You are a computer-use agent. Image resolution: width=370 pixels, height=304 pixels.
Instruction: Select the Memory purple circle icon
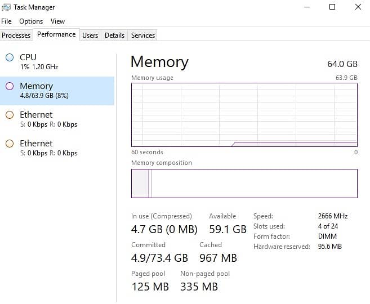tap(10, 86)
